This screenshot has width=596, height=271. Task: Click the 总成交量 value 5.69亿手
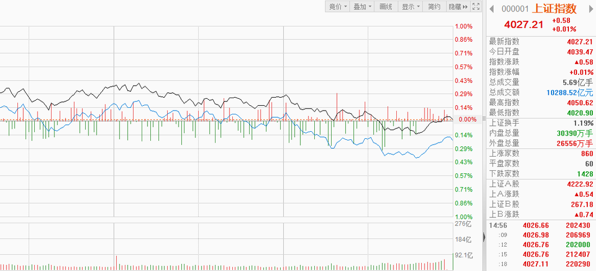(x=578, y=82)
